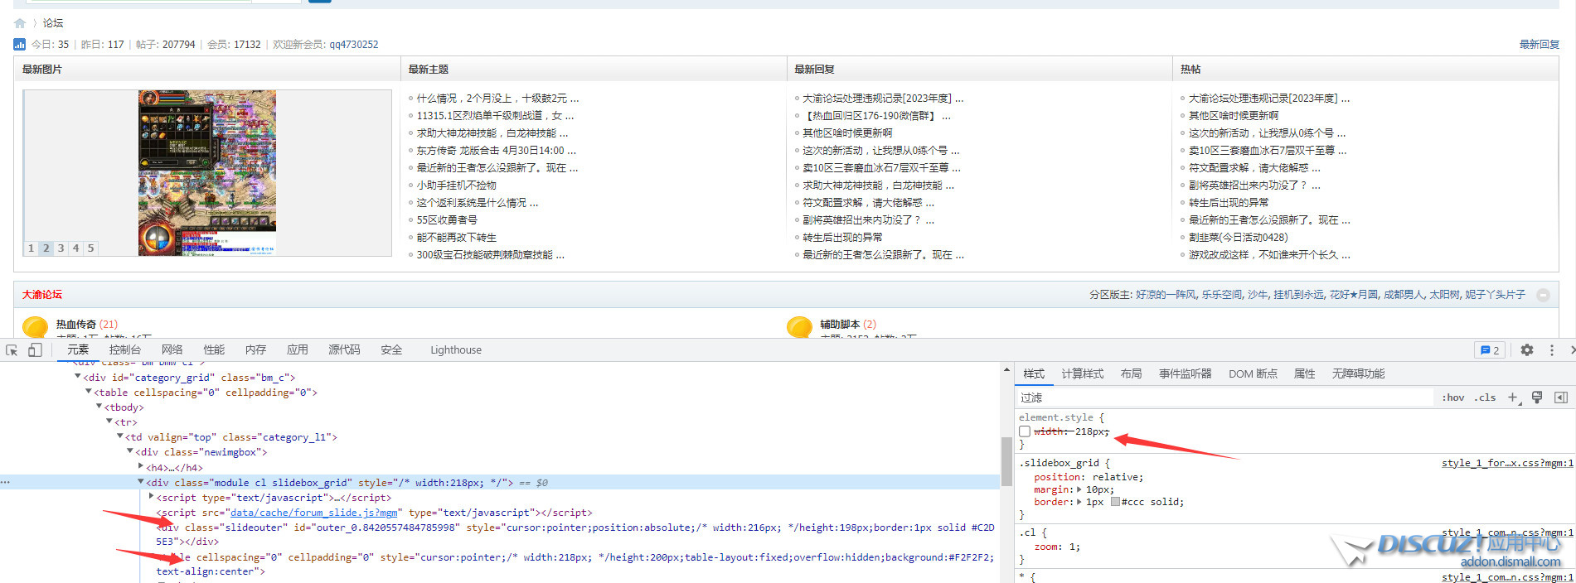Viewport: 1576px width, 583px height.
Task: Toggle the device toolbar icon
Action: [x=35, y=350]
